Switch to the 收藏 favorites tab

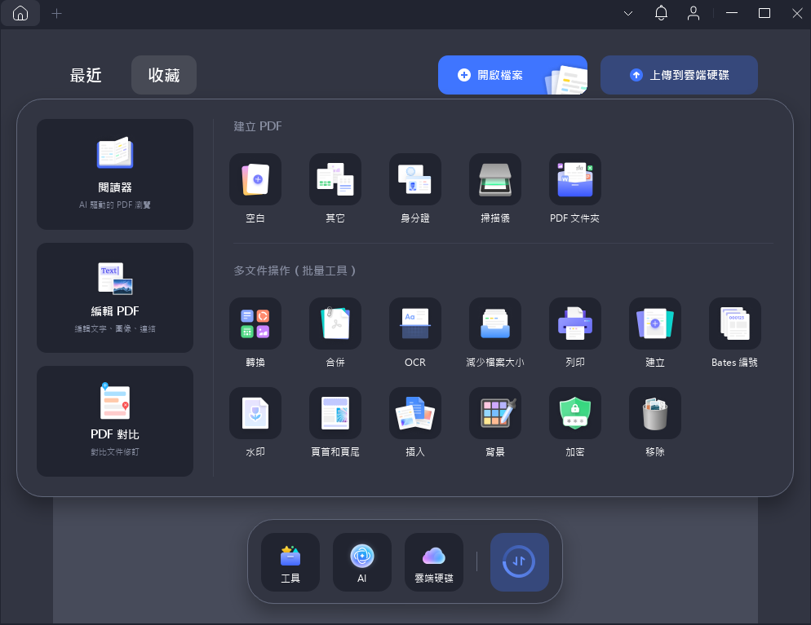pyautogui.click(x=164, y=75)
